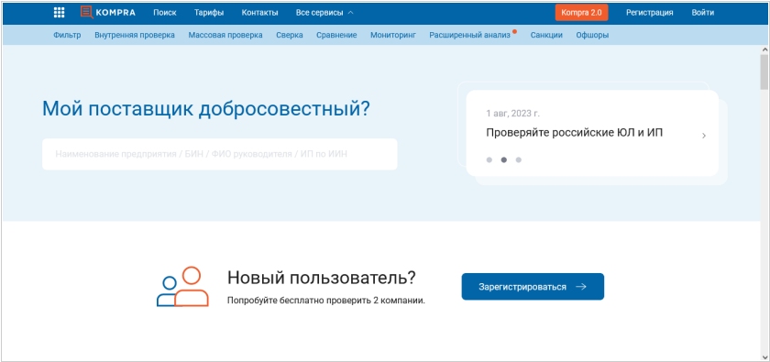Click the Мой поставщик добросовестный heading

[x=205, y=108]
